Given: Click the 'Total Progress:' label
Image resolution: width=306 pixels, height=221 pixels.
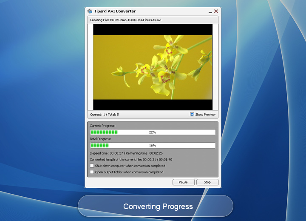Looking at the screenshot, I should pos(100,139).
